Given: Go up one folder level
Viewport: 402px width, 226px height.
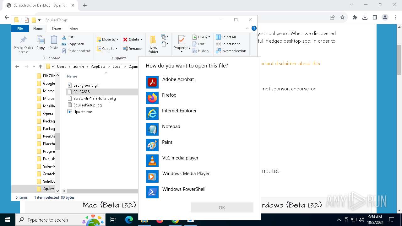Looking at the screenshot, I should pyautogui.click(x=40, y=67).
